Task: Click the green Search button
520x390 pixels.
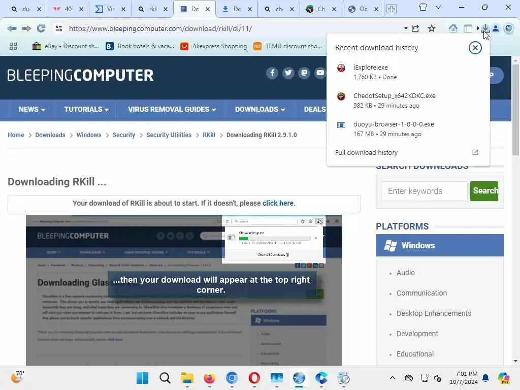Action: click(484, 191)
